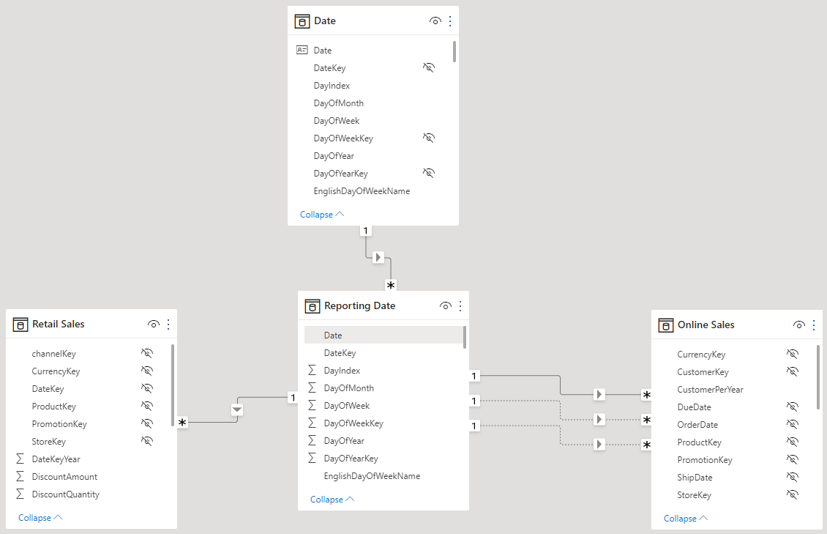Select the highlighted Date field in Reporting Date
This screenshot has width=827, height=534.
383,335
